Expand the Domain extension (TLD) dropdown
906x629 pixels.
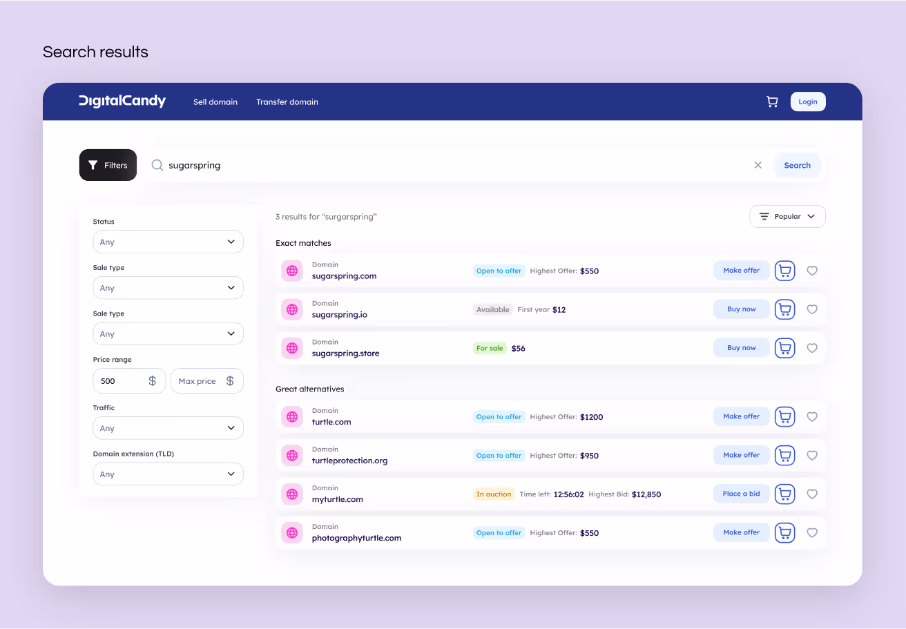point(168,474)
